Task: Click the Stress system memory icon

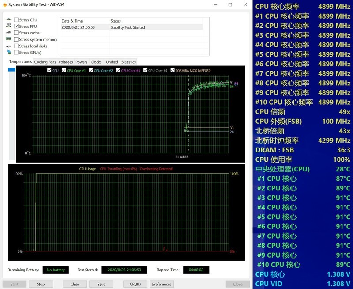Action: 9,39
